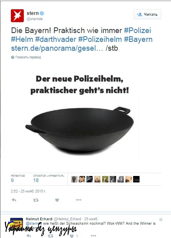The height and width of the screenshot is (238, 171).
Task: Open the stern.de/panorama article link
Action: pos(57,48)
